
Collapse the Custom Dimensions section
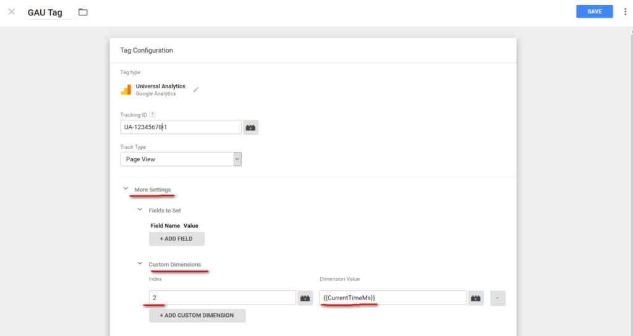(140, 263)
